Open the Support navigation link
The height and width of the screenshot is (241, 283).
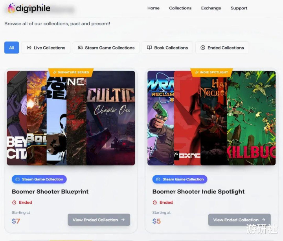pyautogui.click(x=239, y=8)
